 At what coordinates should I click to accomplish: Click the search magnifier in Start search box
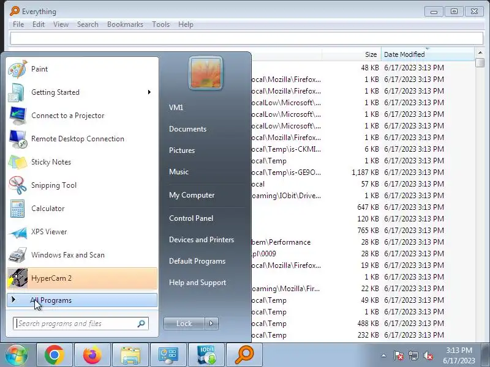tap(141, 324)
